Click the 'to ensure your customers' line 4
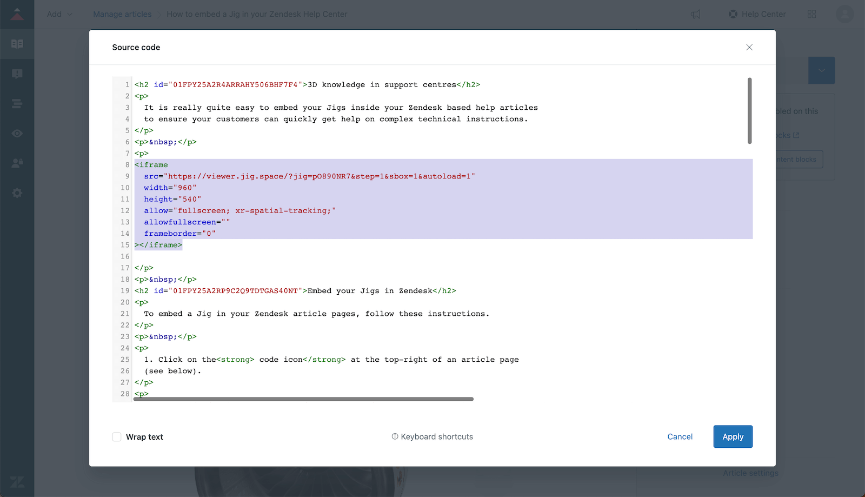The image size is (865, 497). 336,119
